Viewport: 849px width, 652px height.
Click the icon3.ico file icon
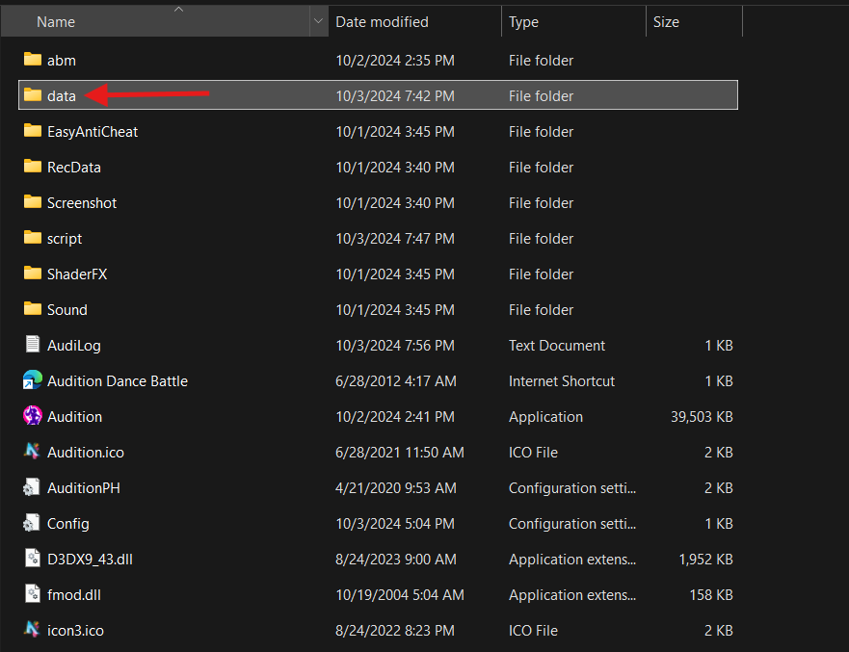point(33,630)
